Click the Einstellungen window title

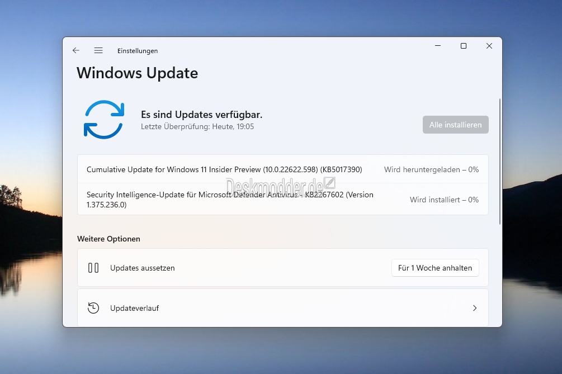click(138, 51)
